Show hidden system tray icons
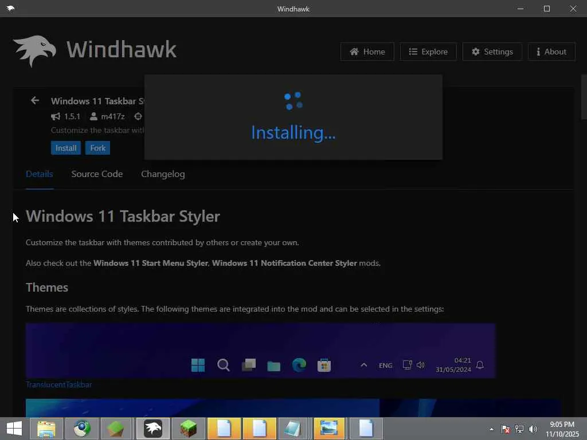This screenshot has height=440, width=587. click(491, 429)
